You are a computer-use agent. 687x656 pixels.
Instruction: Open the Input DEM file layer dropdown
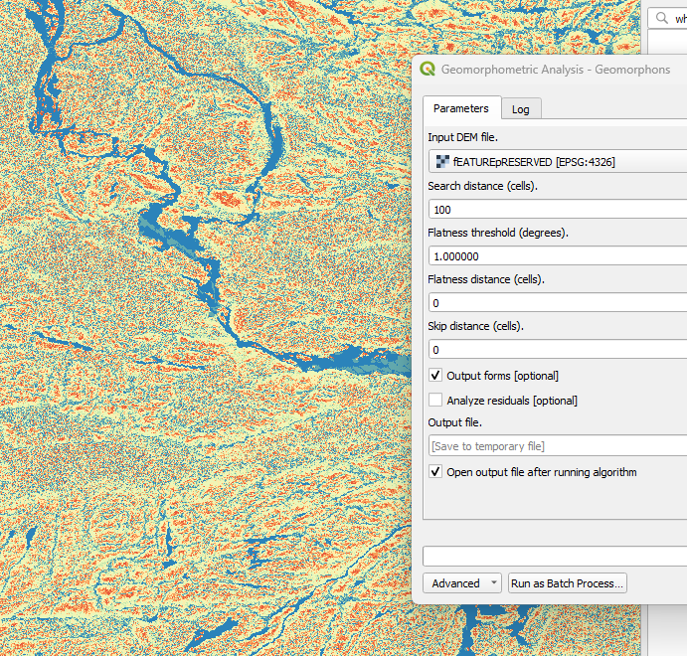click(557, 161)
